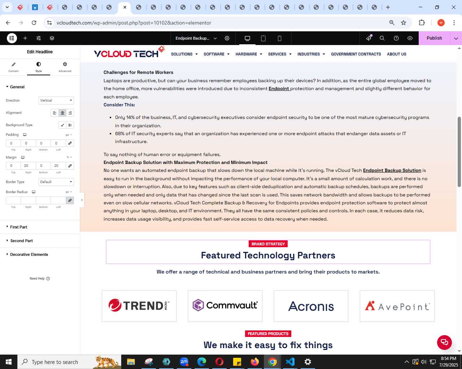
Task: Change margin unit percent selector
Action: click(69, 157)
